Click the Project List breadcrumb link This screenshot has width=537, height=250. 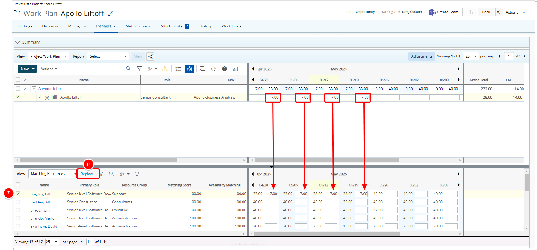click(x=21, y=4)
